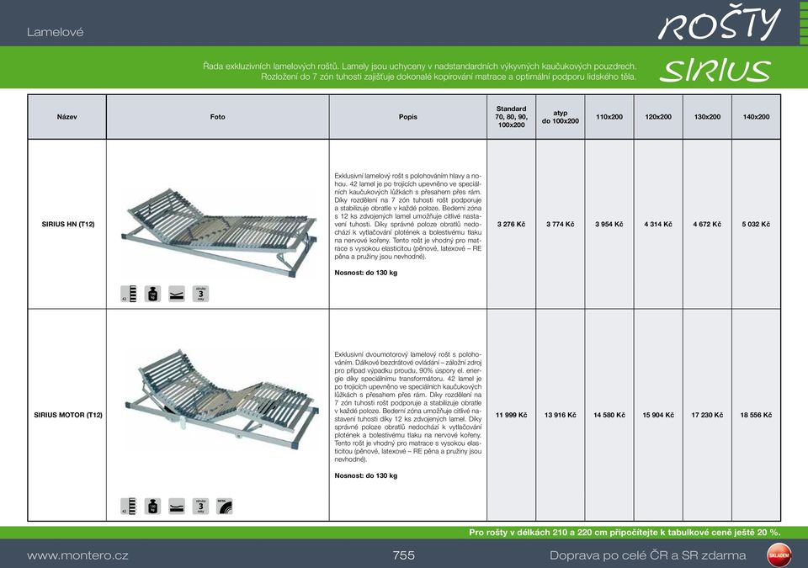Click the price '14 580 Kč'

[x=609, y=415]
